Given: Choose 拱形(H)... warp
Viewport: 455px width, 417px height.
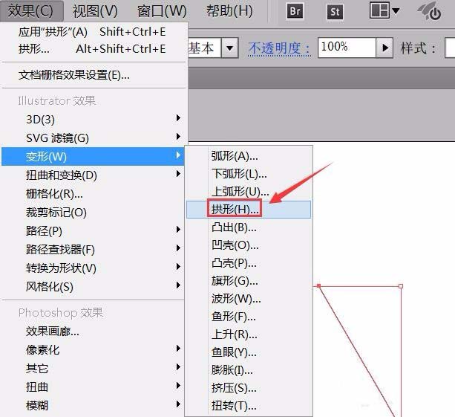Looking at the screenshot, I should click(249, 209).
